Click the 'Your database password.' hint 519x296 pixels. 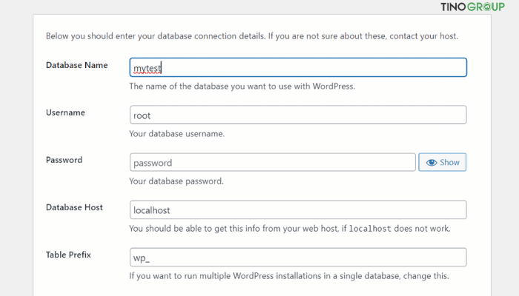tap(176, 181)
